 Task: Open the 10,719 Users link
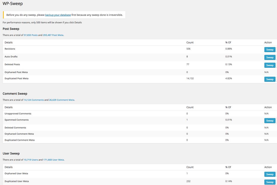coord(31,160)
